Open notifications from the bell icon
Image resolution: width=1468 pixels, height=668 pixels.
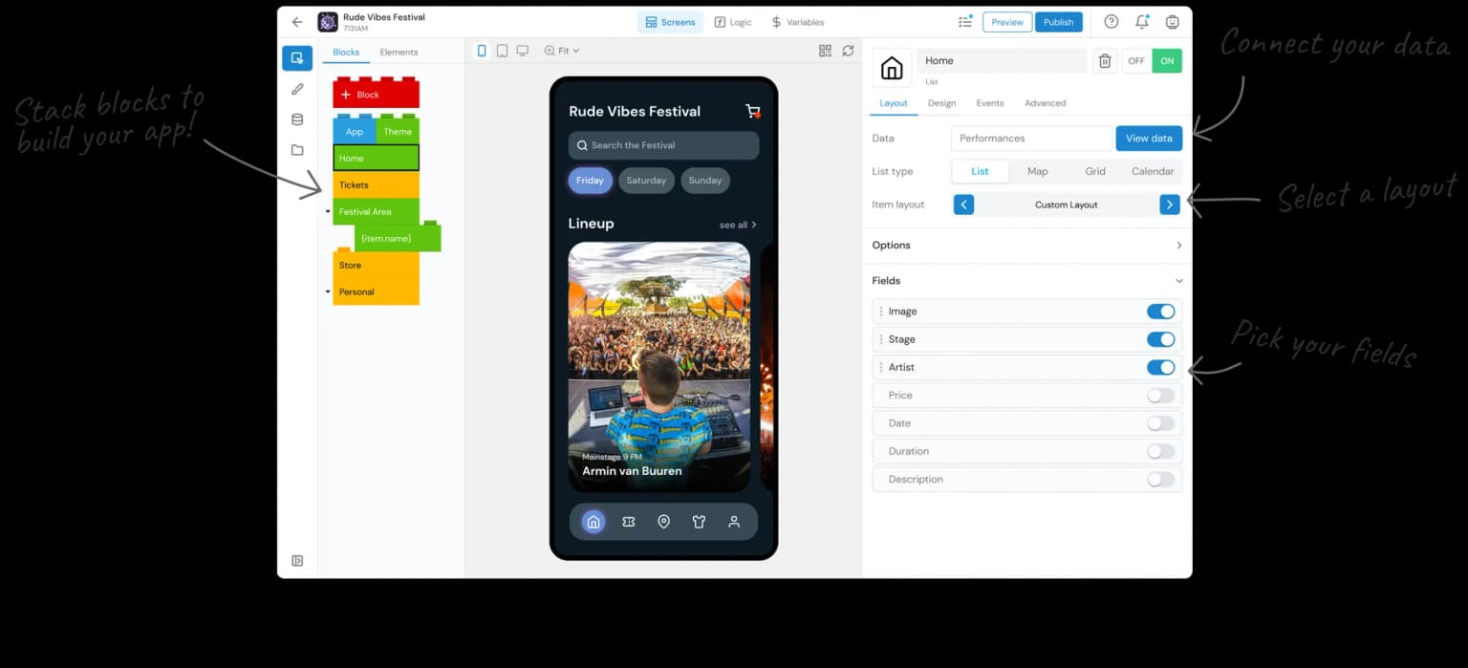tap(1141, 21)
